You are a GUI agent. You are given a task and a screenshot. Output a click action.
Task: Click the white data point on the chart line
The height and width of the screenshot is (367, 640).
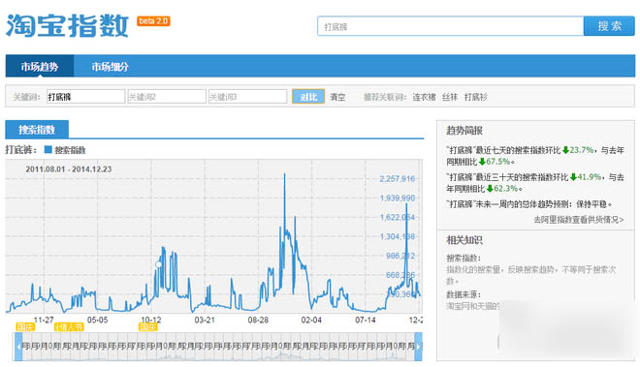click(158, 264)
